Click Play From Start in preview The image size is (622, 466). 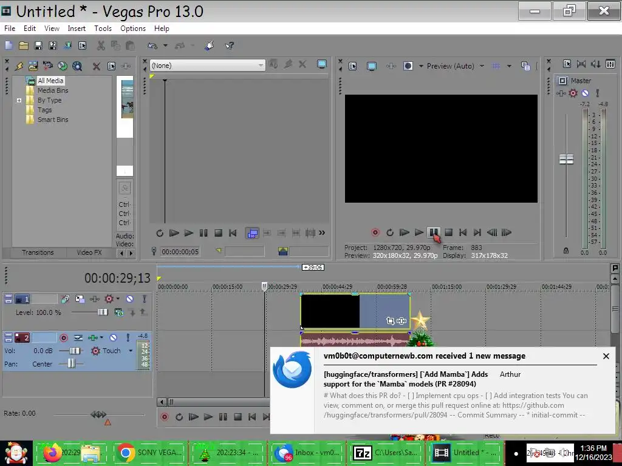click(404, 232)
